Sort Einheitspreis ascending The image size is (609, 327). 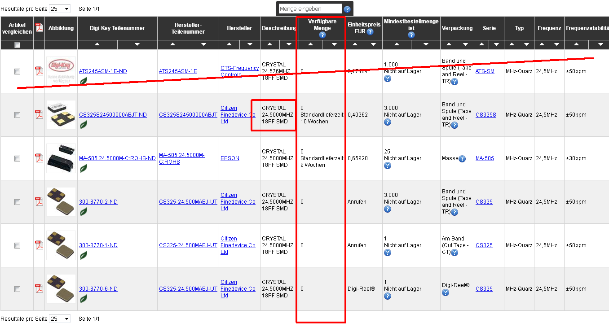pos(355,45)
